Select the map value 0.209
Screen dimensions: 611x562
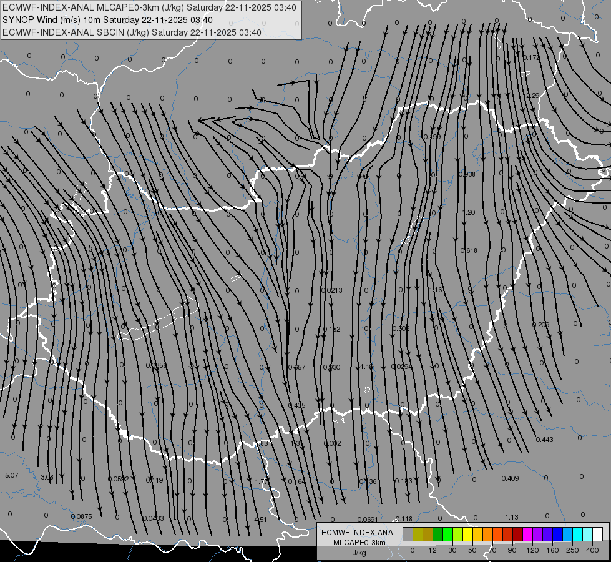(x=540, y=325)
